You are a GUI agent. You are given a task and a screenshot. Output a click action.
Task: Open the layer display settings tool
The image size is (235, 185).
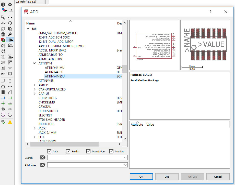(x=4, y=10)
